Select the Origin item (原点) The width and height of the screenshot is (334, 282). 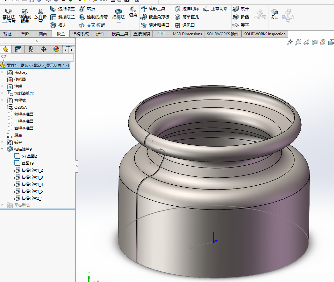[x=14, y=135]
